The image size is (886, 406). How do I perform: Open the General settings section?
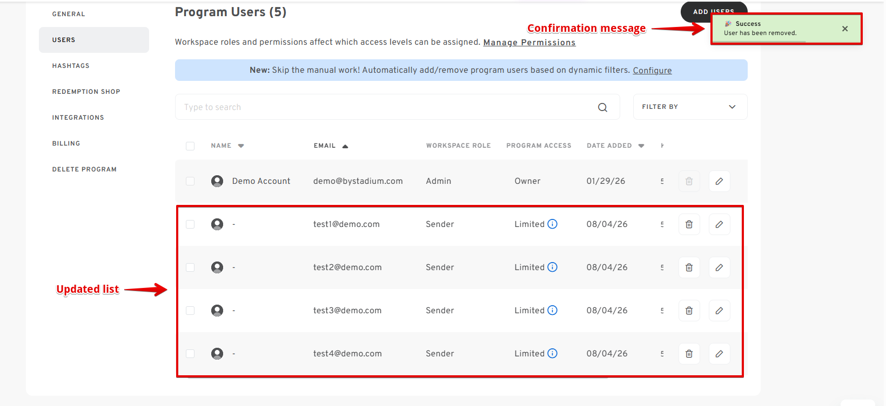[x=69, y=14]
